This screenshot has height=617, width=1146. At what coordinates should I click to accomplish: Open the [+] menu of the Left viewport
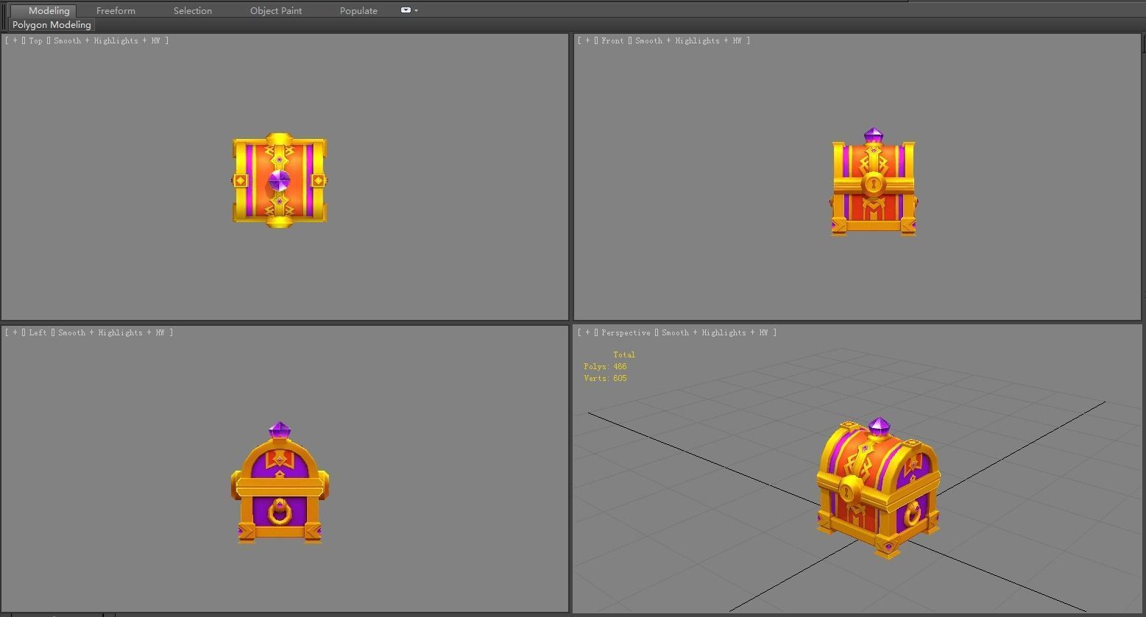tap(15, 332)
